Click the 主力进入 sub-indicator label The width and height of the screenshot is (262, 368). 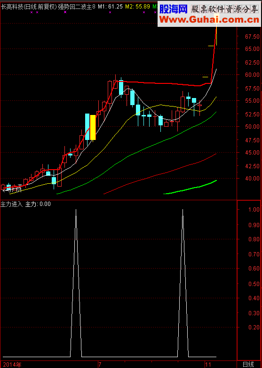(x=12, y=204)
